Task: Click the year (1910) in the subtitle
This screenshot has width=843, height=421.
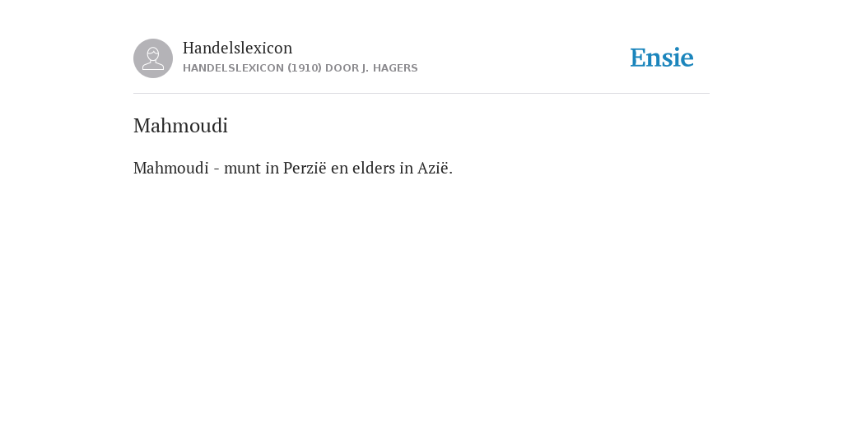Action: [x=305, y=68]
